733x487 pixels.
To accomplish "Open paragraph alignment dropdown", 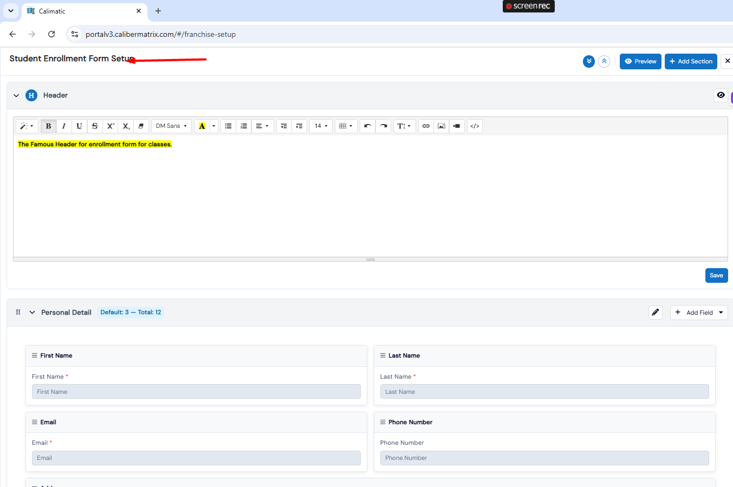I will [262, 126].
